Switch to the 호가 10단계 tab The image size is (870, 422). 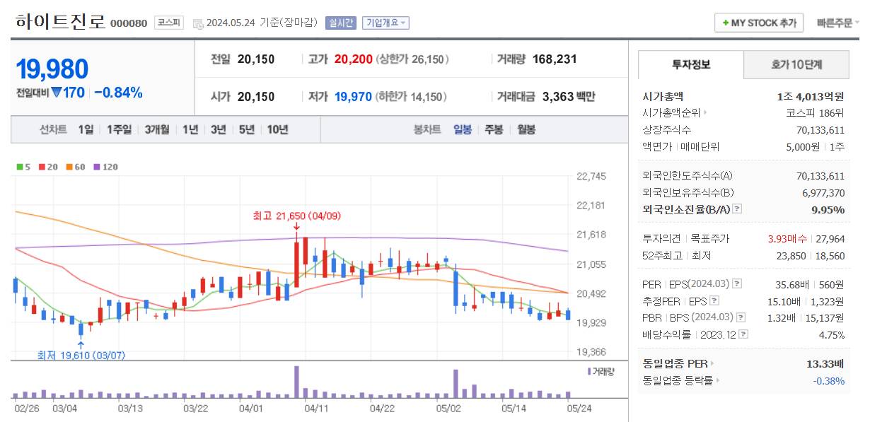[796, 64]
